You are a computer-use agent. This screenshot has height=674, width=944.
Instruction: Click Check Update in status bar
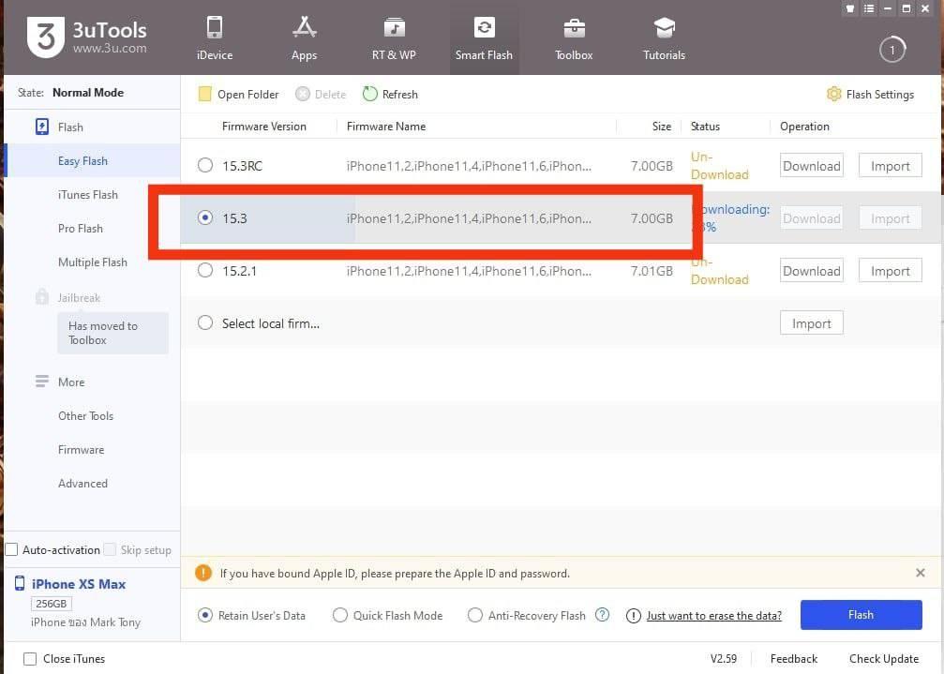click(x=884, y=659)
